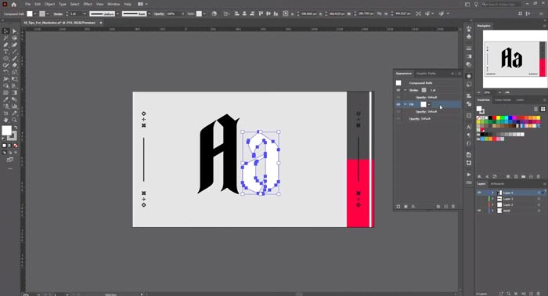Set toolbar paint mode to None
This screenshot has width=548, height=296.
click(16, 146)
